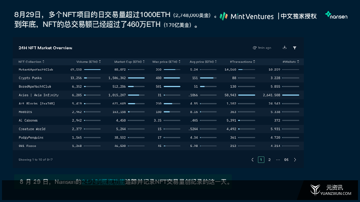
Task: Select page 1 in pagination
Action: 261,160
